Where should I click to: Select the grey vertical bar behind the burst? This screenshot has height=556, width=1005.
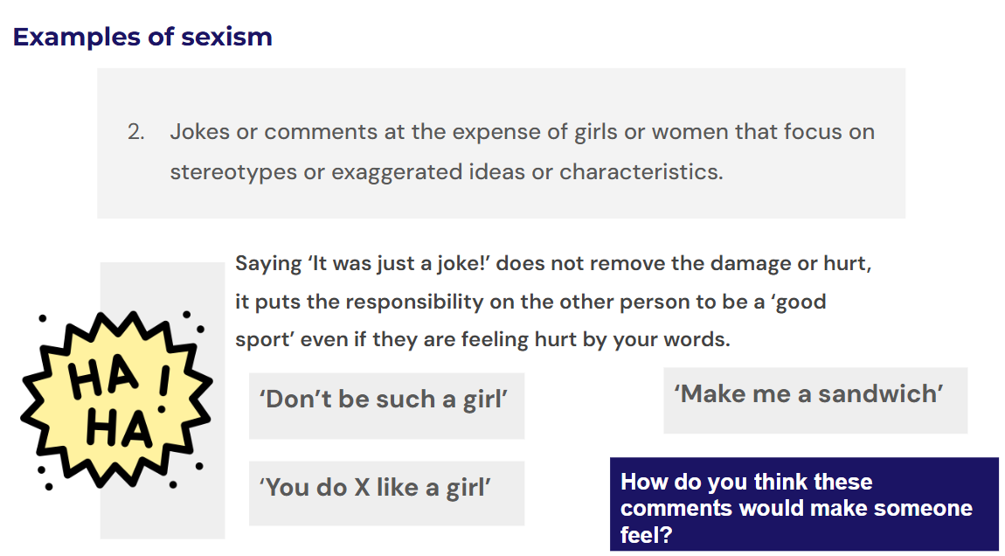tap(210, 516)
